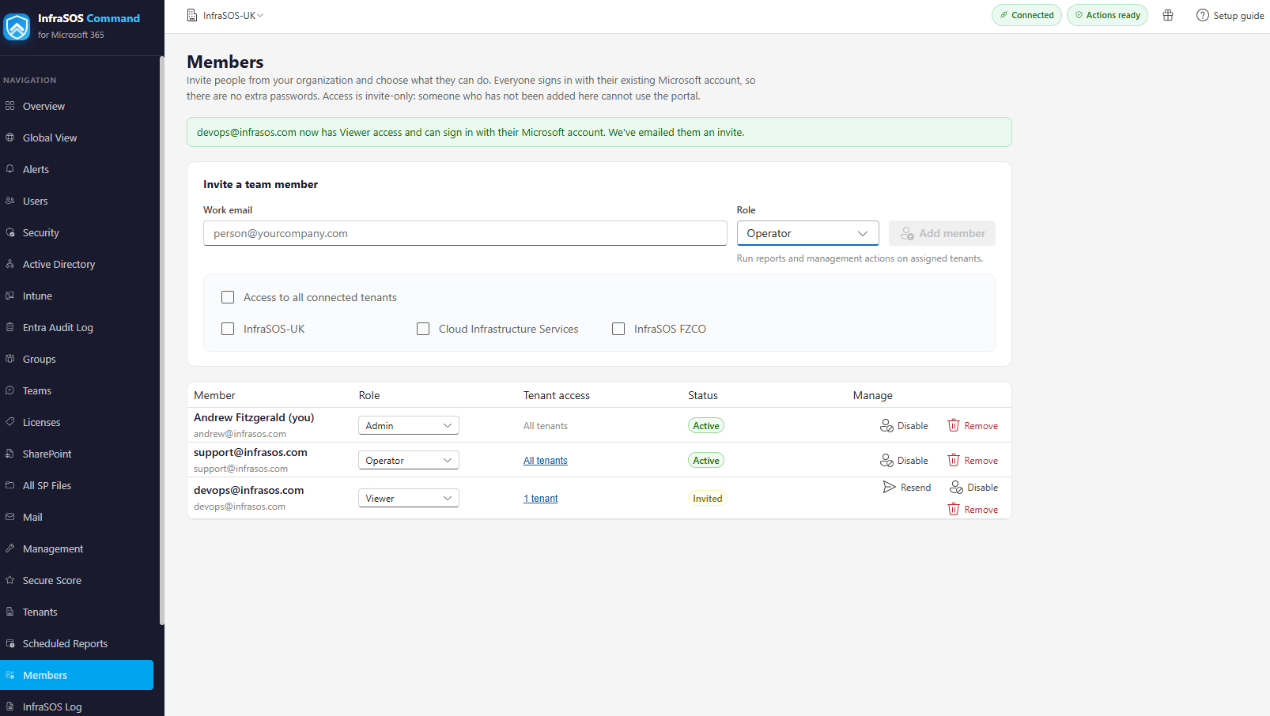Tick Cloud Infrastructure Services checkbox
The height and width of the screenshot is (716, 1270).
tap(423, 329)
